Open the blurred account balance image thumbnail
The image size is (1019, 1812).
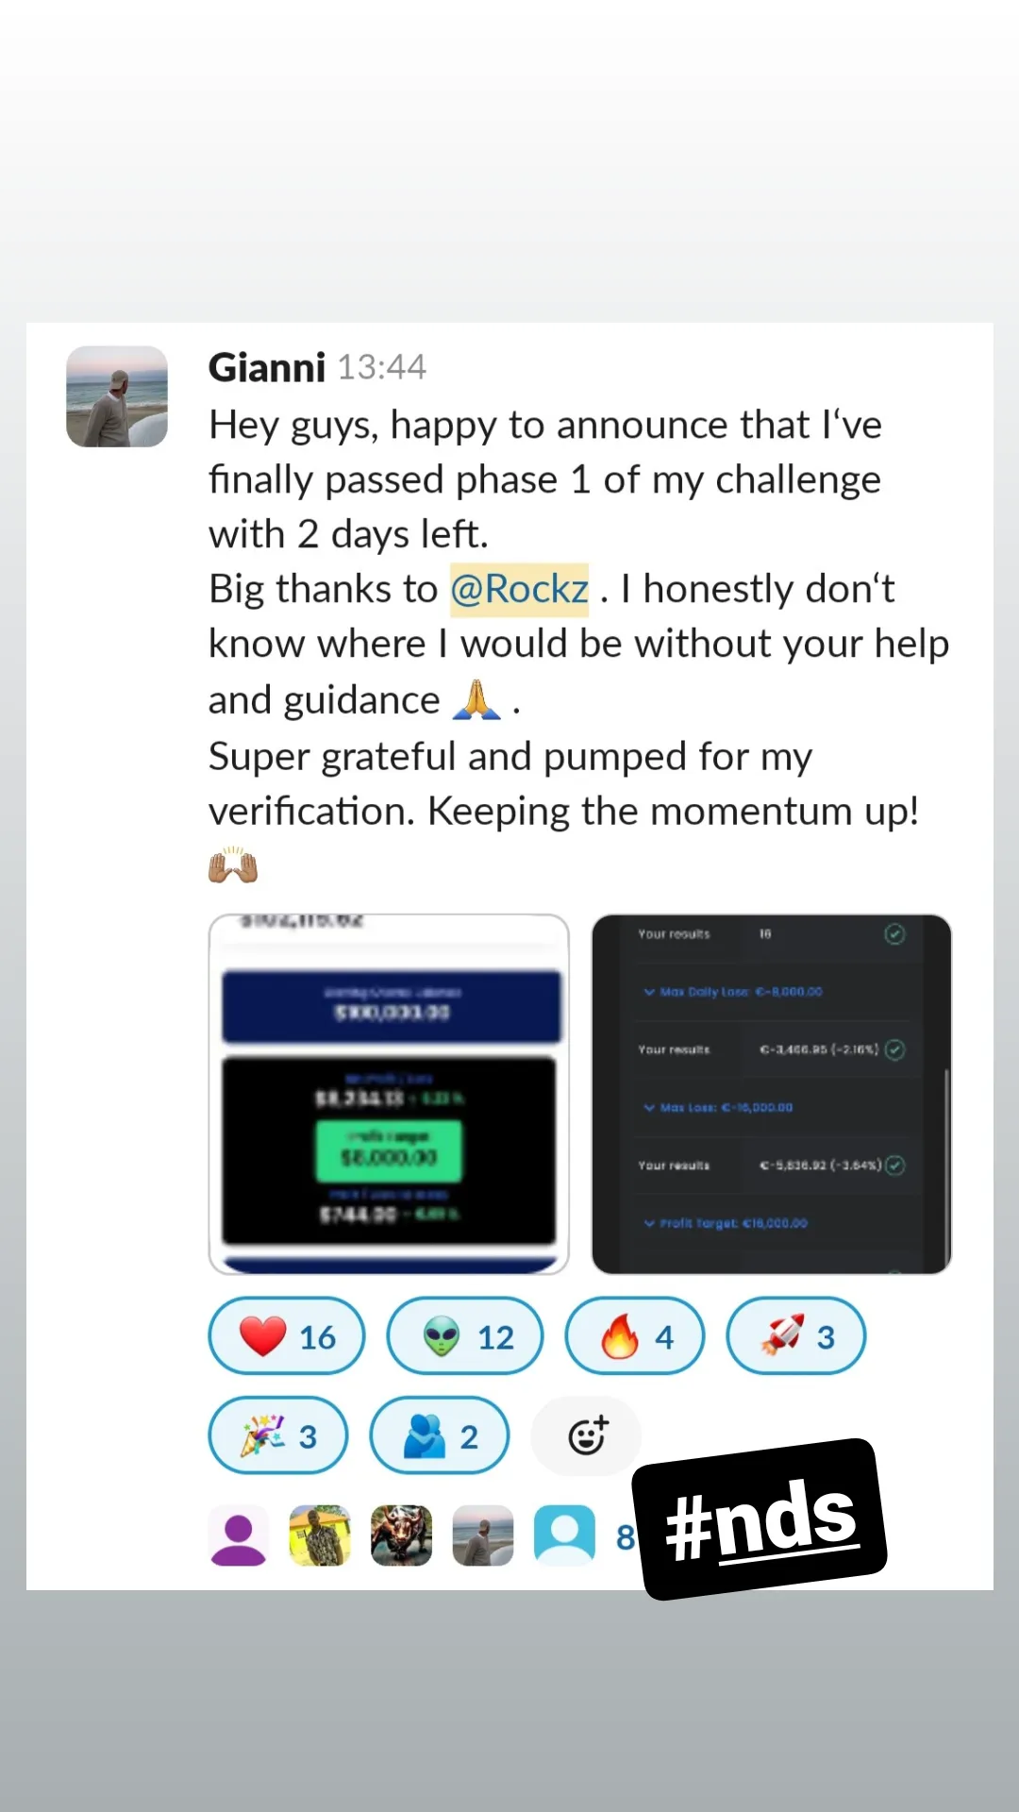point(389,1094)
